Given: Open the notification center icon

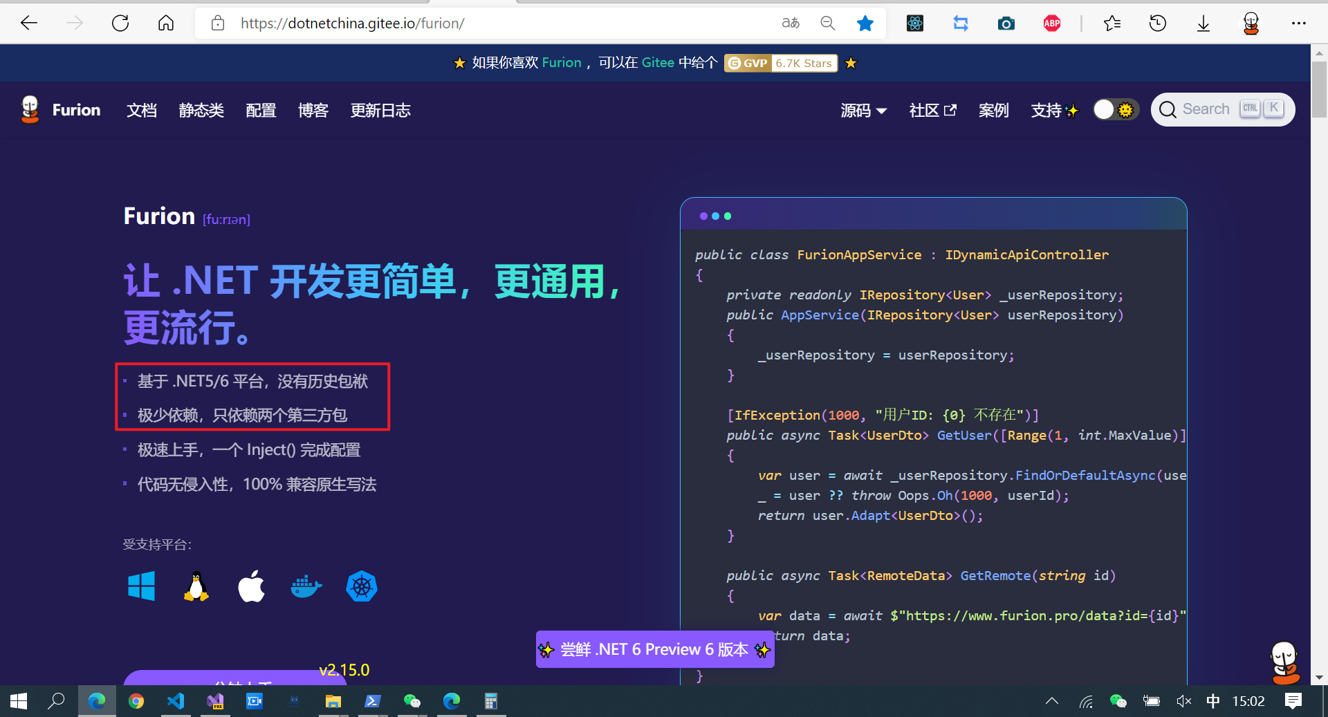Looking at the screenshot, I should pyautogui.click(x=1293, y=701).
